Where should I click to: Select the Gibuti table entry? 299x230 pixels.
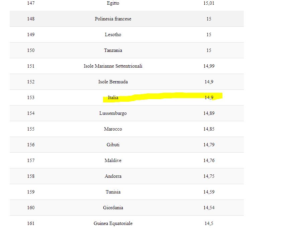[x=113, y=145]
